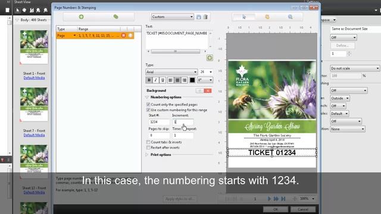Open Default Media link for Sheet 1
The image size is (381, 214).
34,78
